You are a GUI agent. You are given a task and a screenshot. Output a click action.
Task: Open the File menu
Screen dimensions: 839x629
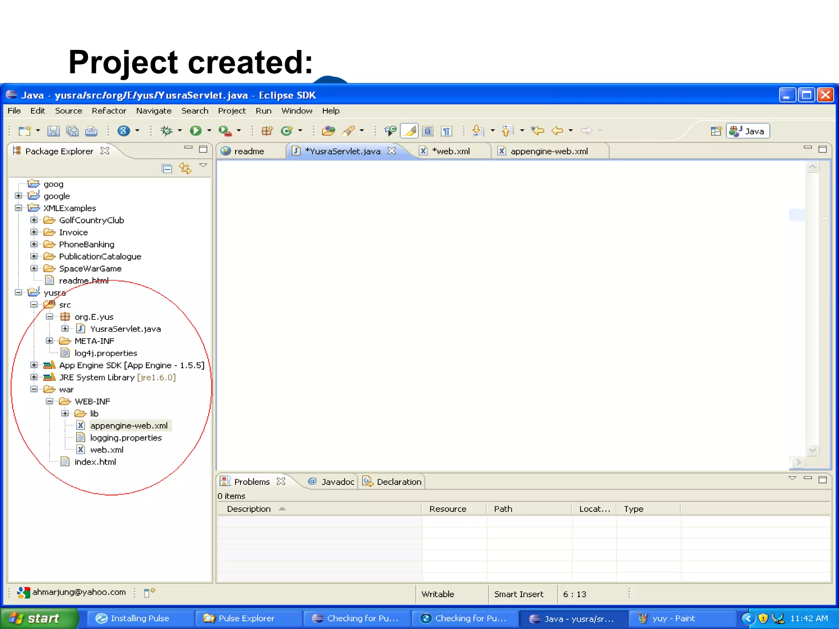[14, 111]
